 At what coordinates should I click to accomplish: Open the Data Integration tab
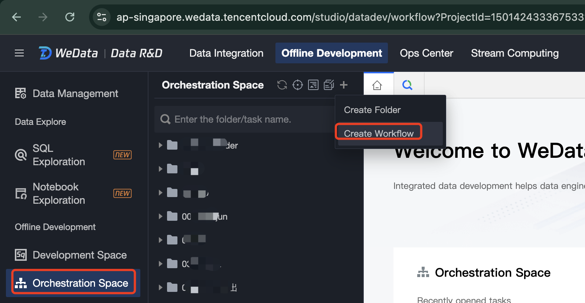tap(226, 53)
